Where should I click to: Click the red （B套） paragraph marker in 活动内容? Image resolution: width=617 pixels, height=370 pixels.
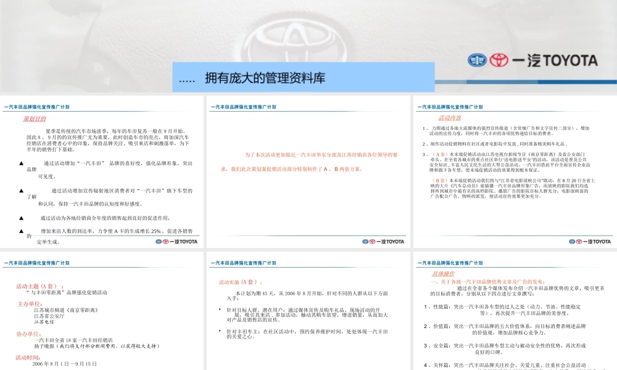pyautogui.click(x=439, y=181)
